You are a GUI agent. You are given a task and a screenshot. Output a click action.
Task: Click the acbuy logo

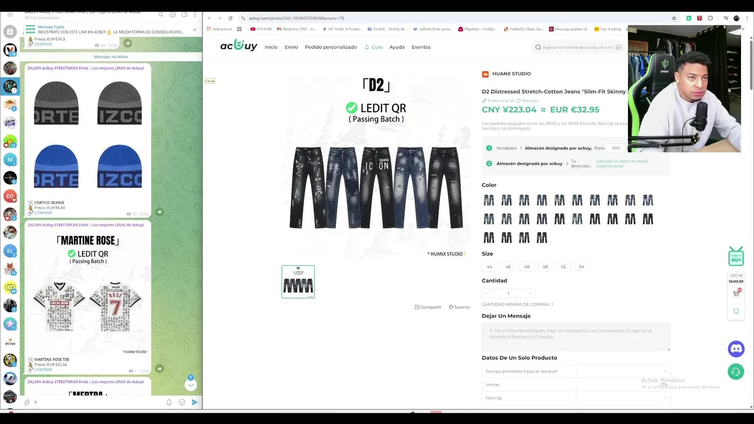239,46
